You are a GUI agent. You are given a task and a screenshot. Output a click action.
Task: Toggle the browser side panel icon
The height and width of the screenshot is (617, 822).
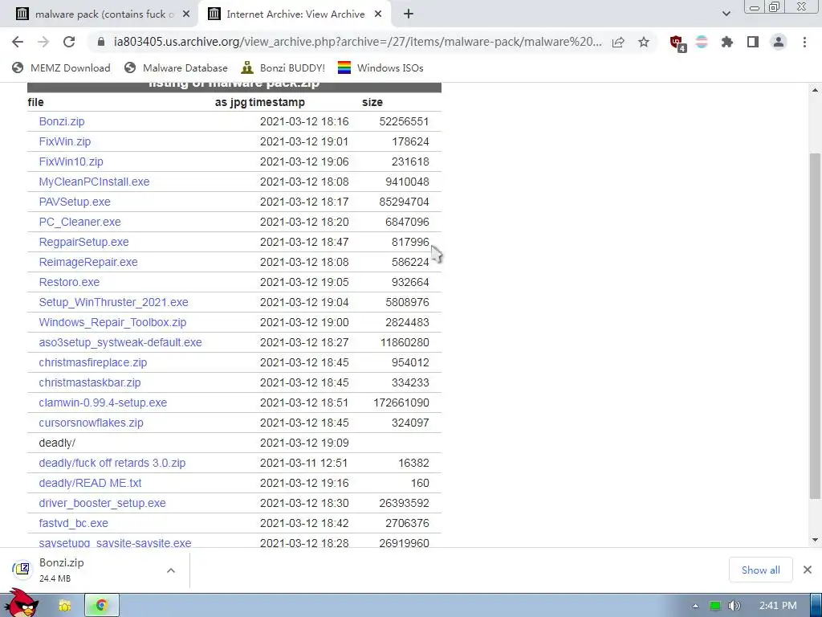point(753,42)
